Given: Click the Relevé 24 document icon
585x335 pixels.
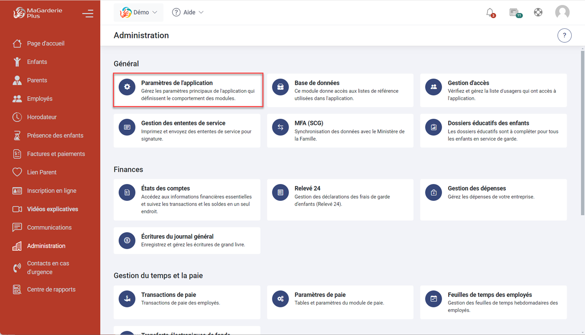Looking at the screenshot, I should click(280, 192).
